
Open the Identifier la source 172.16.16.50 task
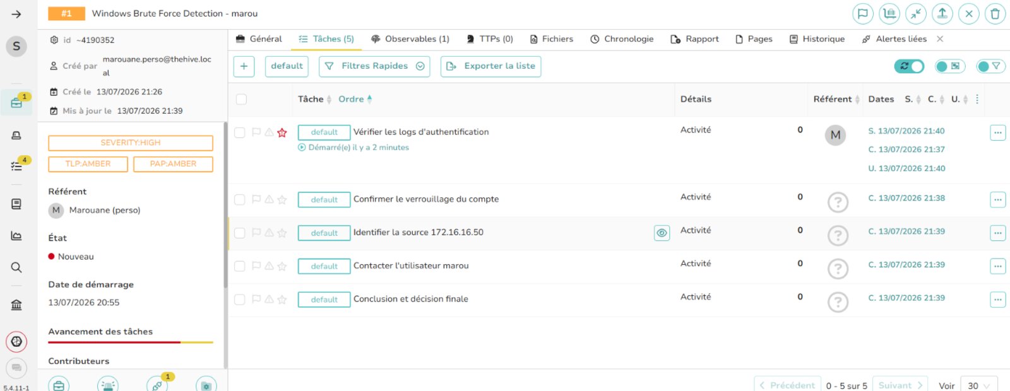[x=419, y=233]
